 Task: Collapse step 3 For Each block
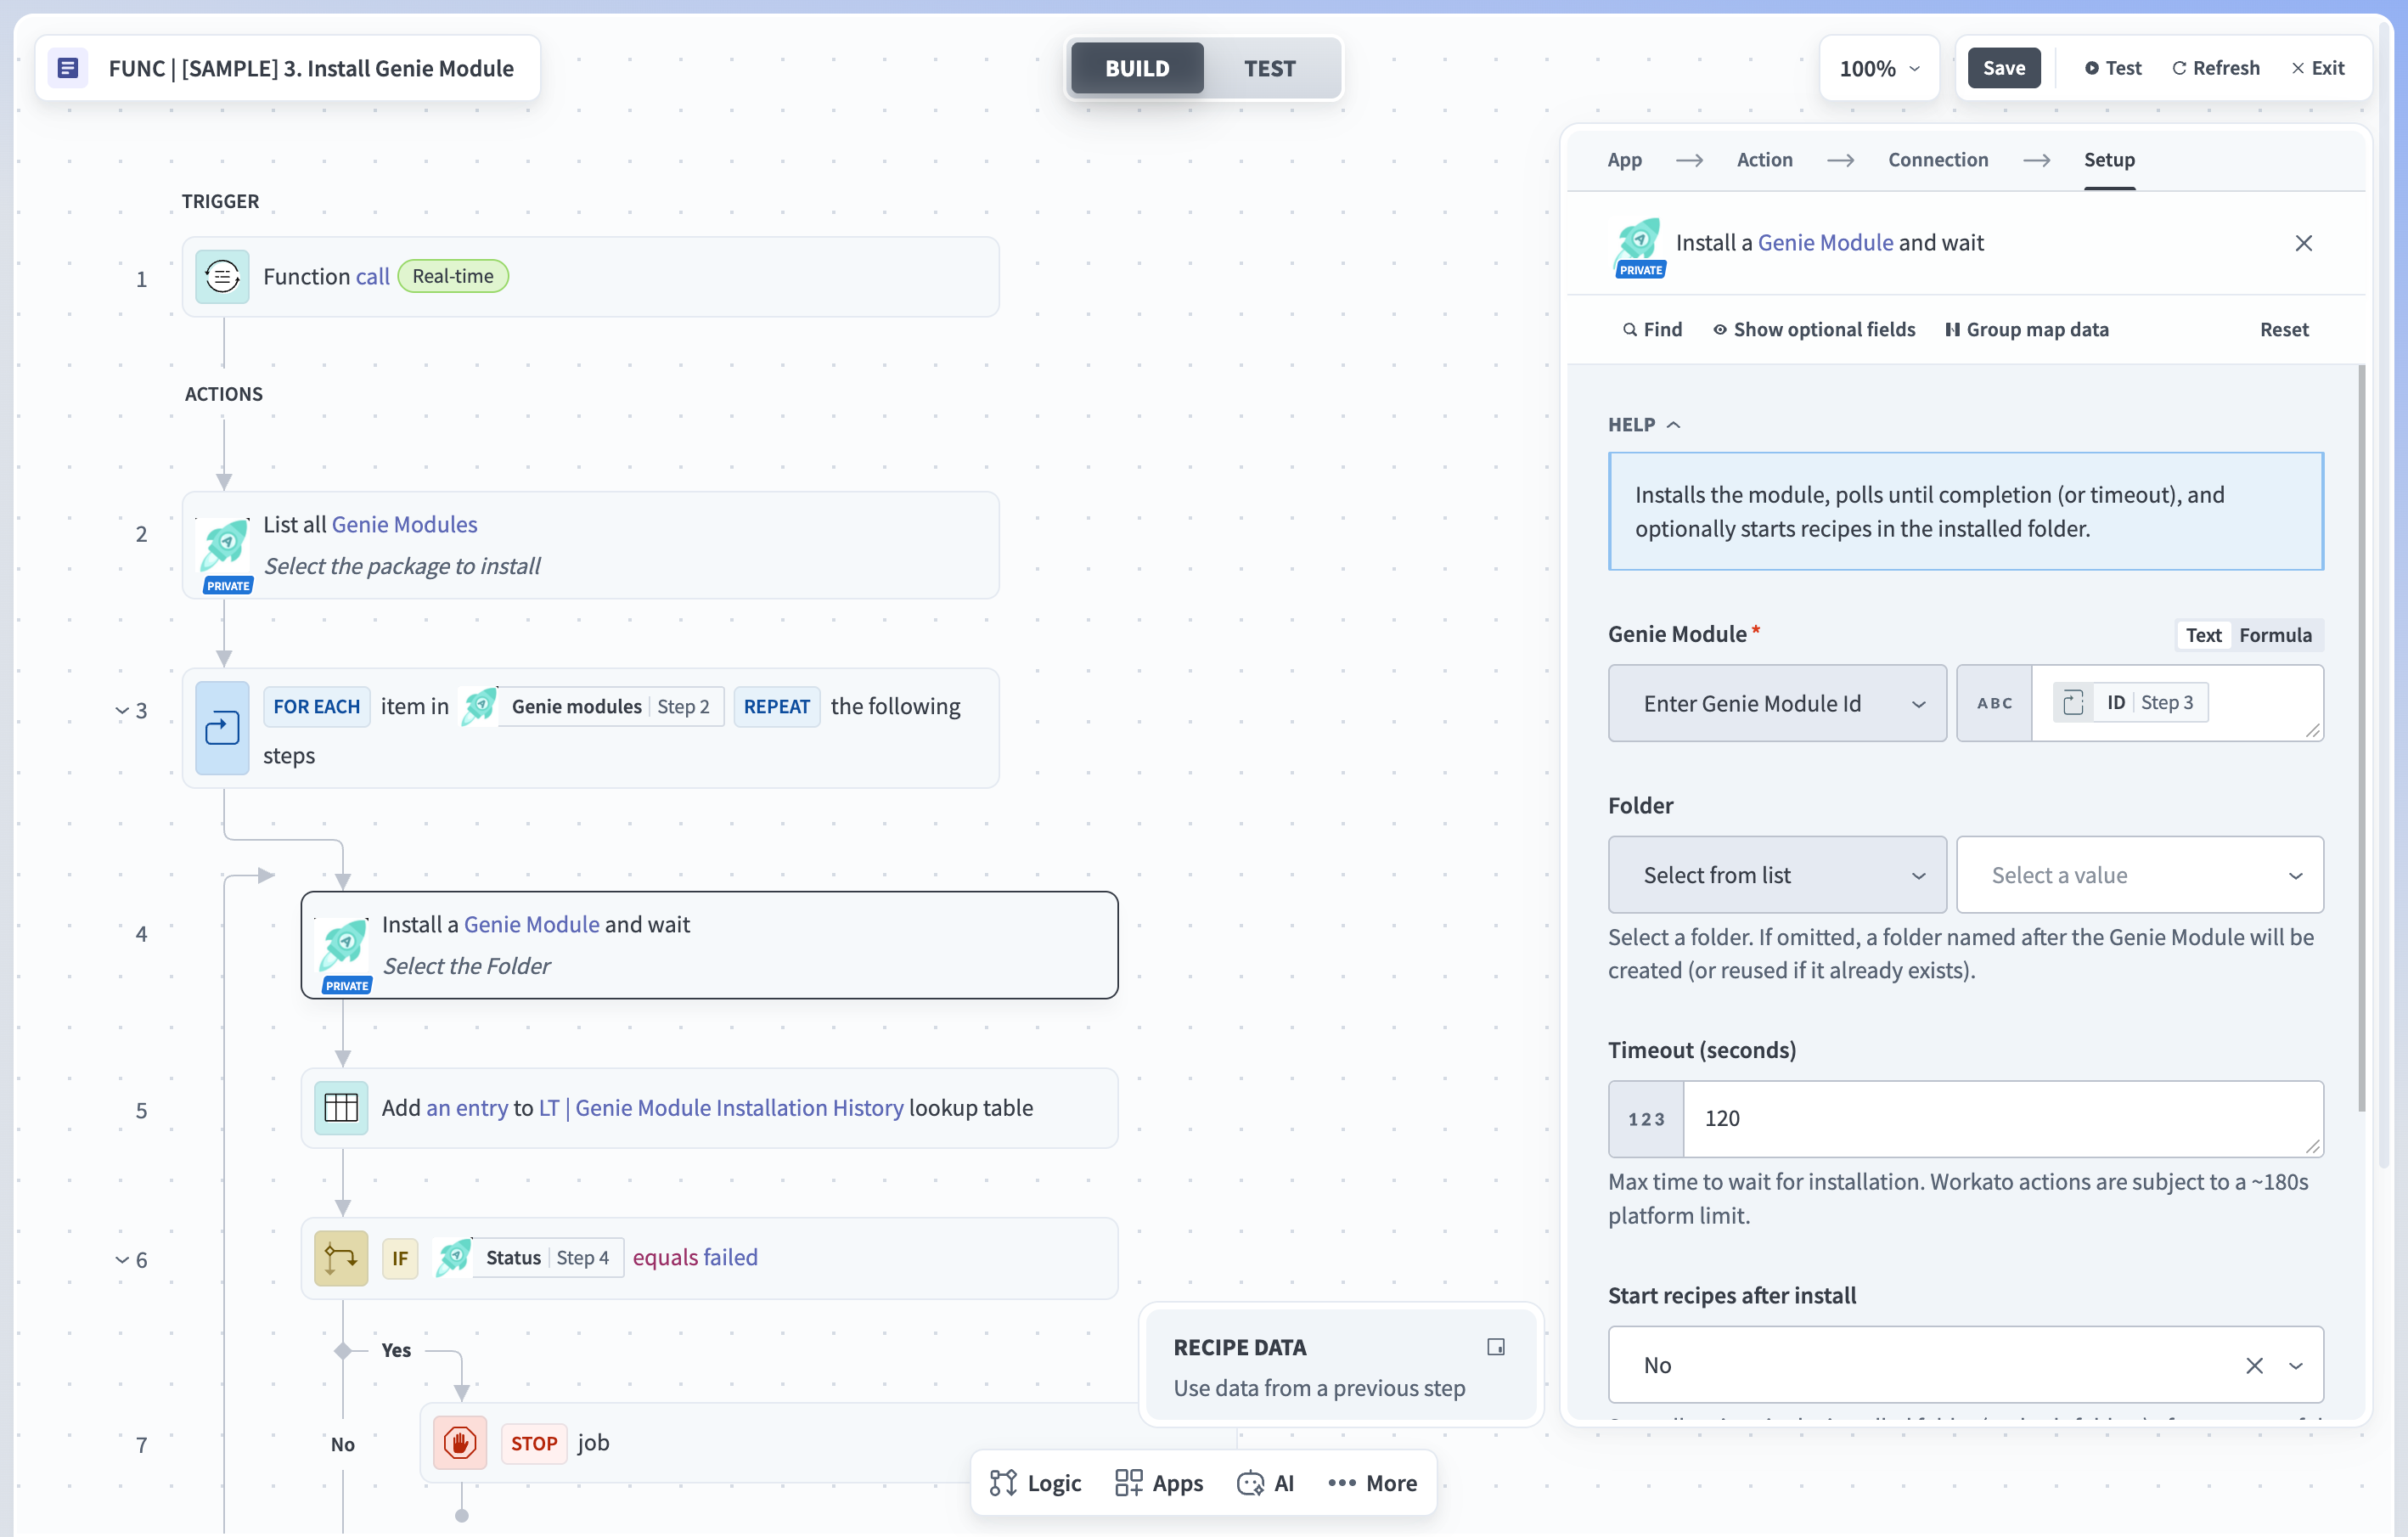pyautogui.click(x=121, y=710)
